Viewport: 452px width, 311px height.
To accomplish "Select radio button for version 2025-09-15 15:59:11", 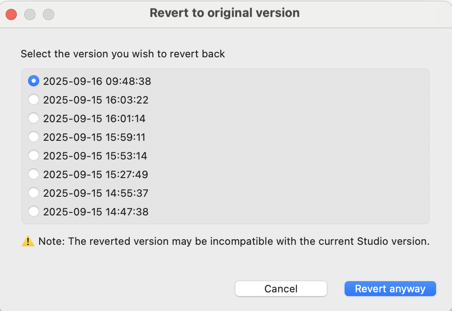I will 34,137.
